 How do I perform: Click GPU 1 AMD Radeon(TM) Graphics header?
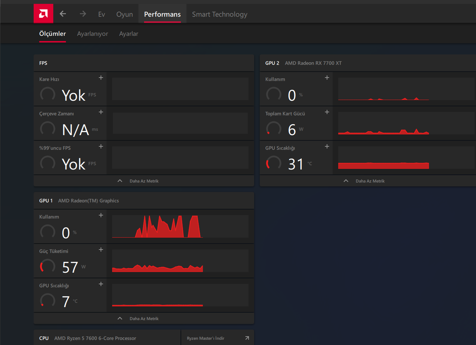click(144, 201)
